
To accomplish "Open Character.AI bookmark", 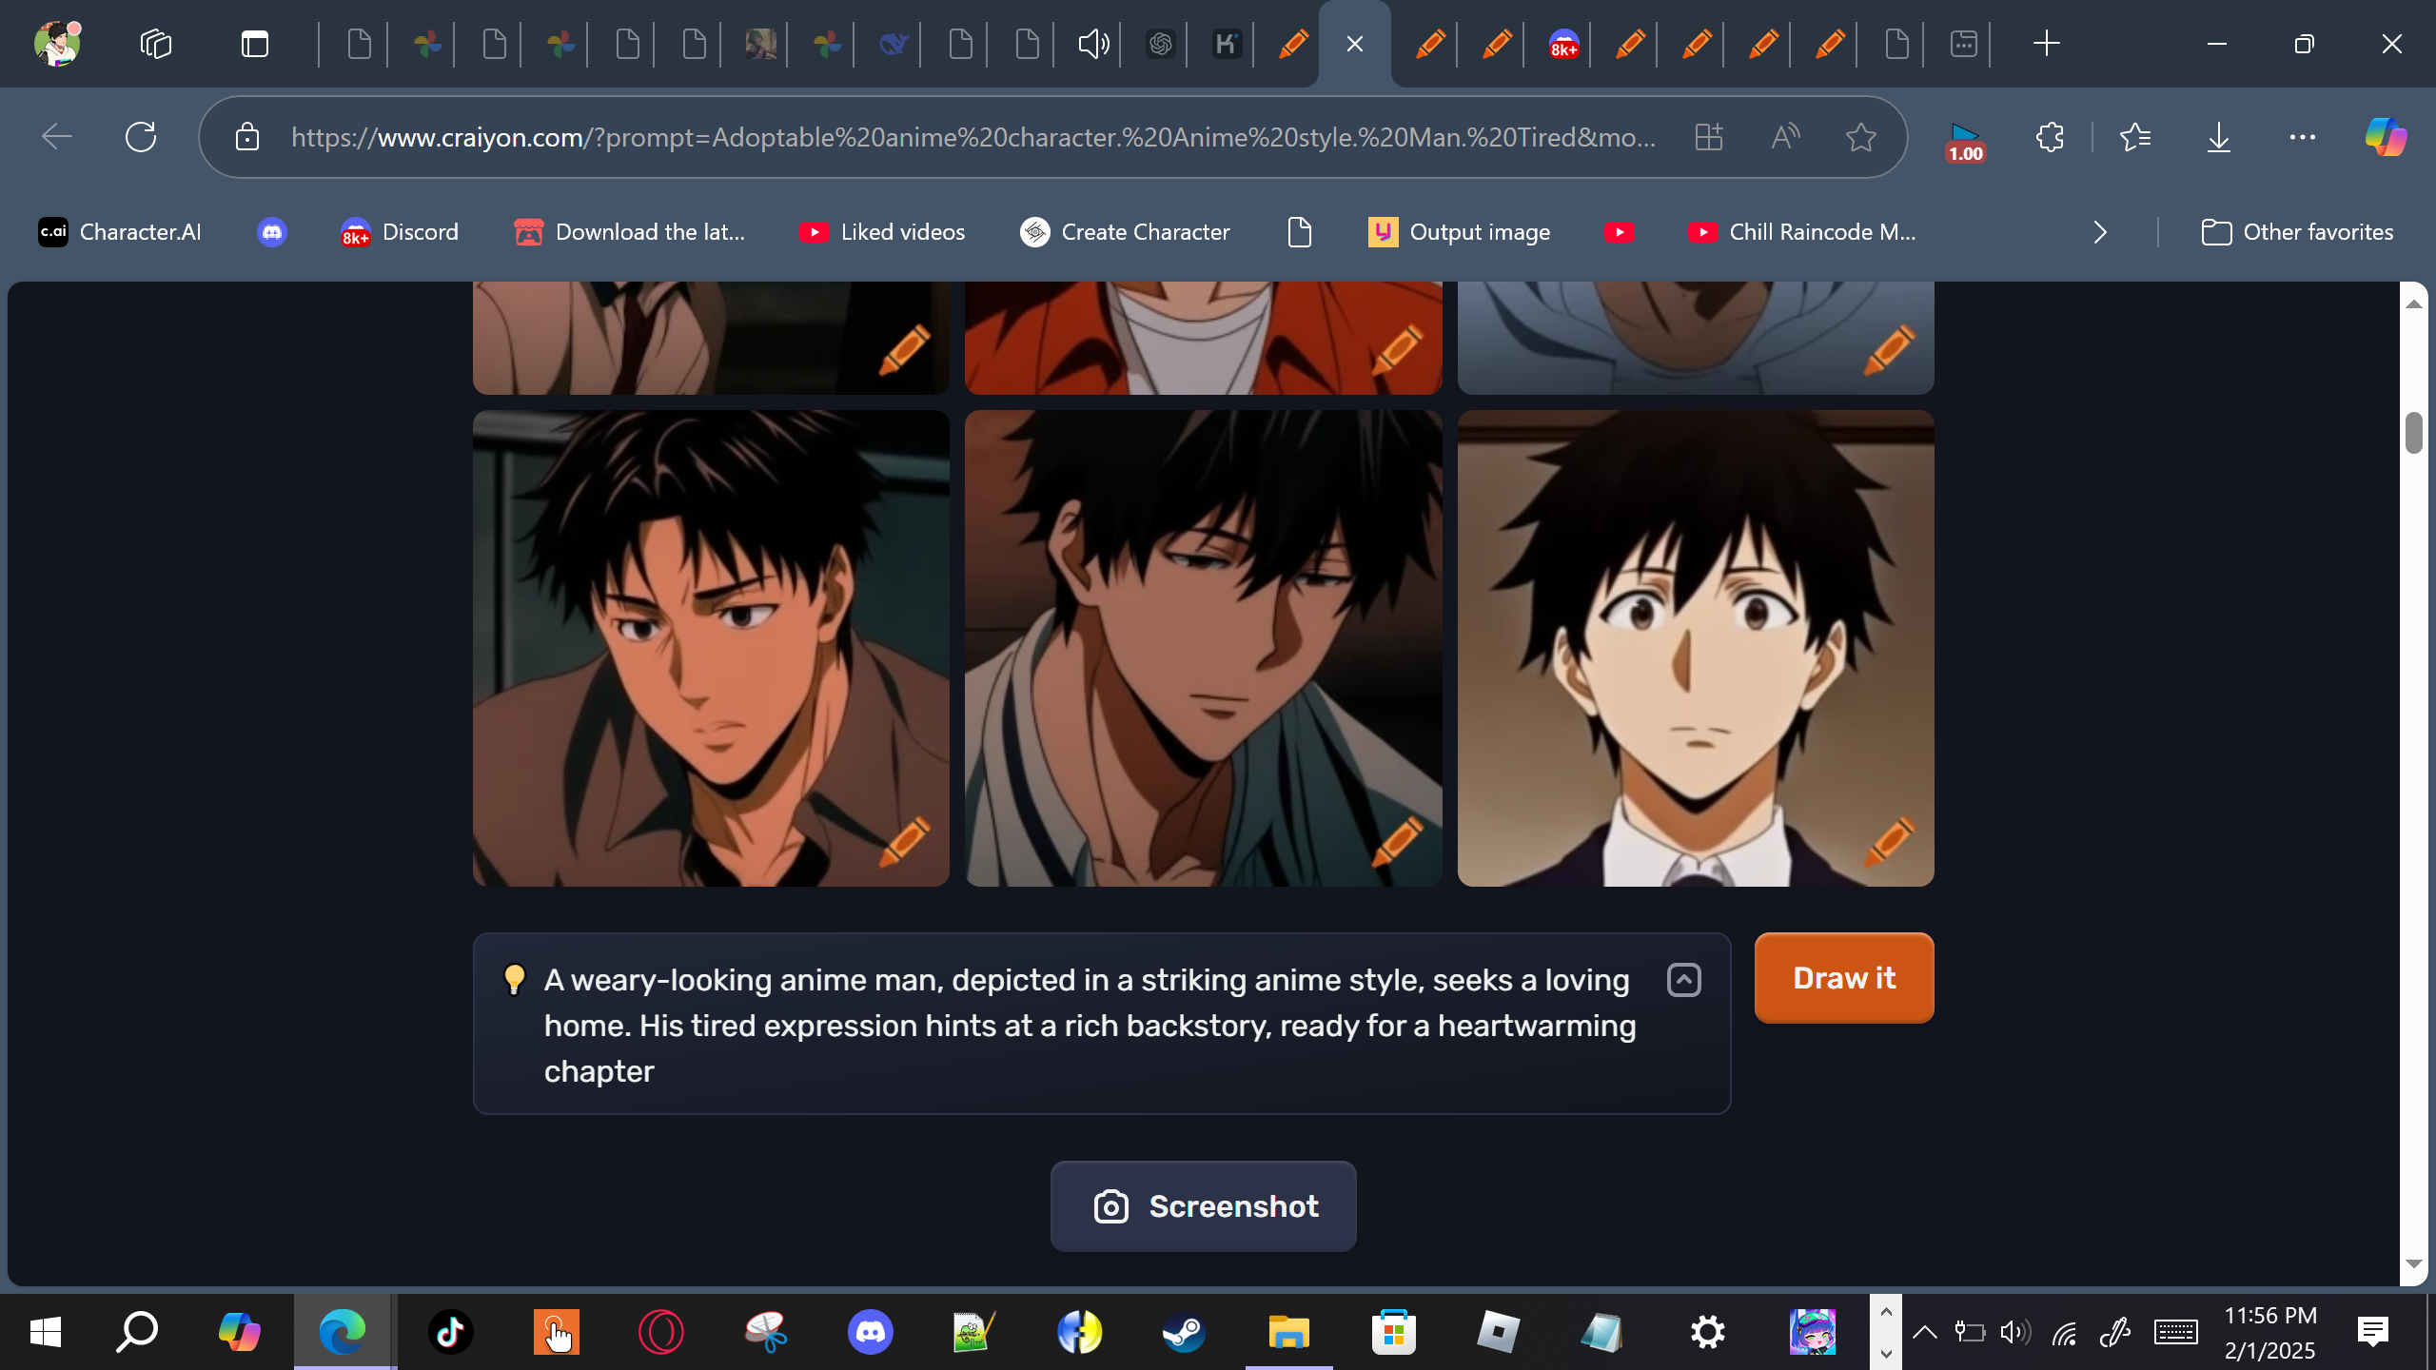I will click(x=120, y=232).
